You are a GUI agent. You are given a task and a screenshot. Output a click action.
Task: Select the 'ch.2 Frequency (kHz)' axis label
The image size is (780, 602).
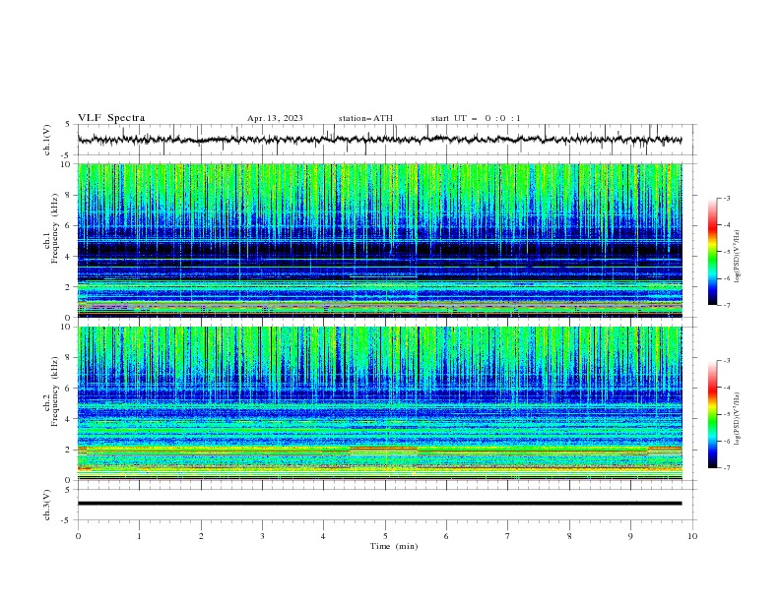50,391
